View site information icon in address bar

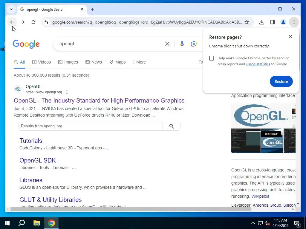(x=46, y=22)
